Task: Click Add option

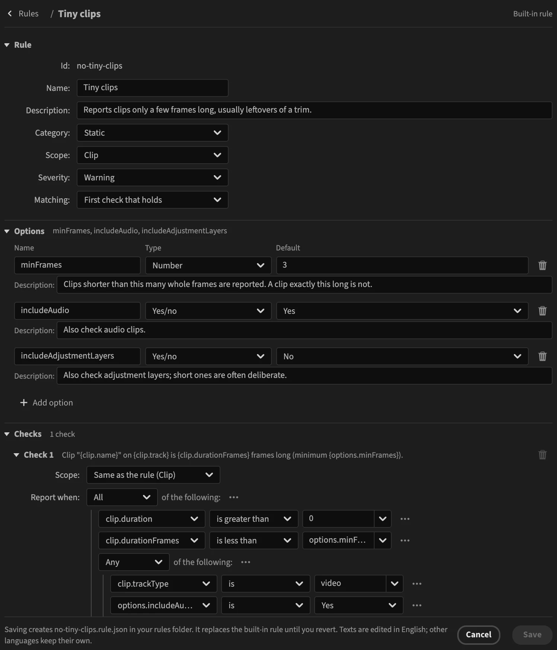Action: [47, 403]
